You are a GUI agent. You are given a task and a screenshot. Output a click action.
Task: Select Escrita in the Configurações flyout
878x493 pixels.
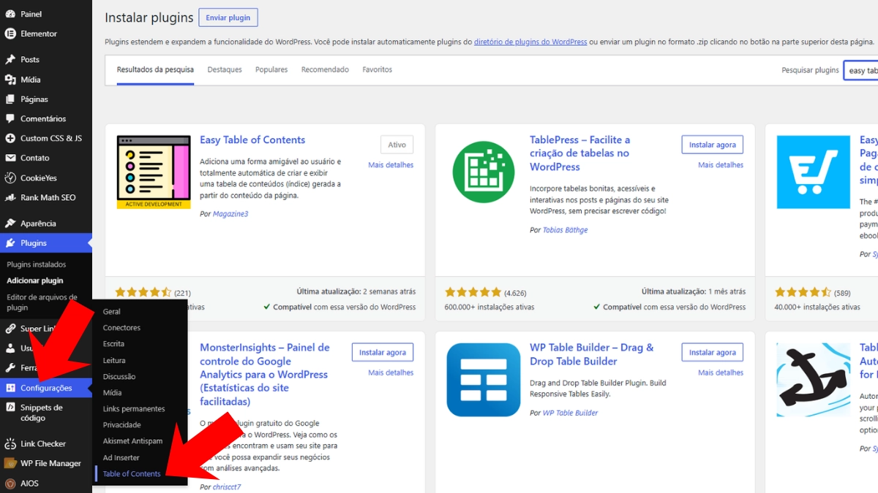pyautogui.click(x=113, y=344)
